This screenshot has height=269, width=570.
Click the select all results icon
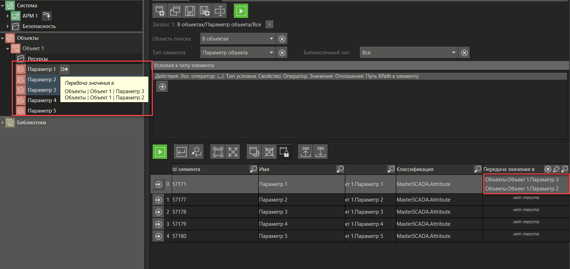[x=218, y=152]
